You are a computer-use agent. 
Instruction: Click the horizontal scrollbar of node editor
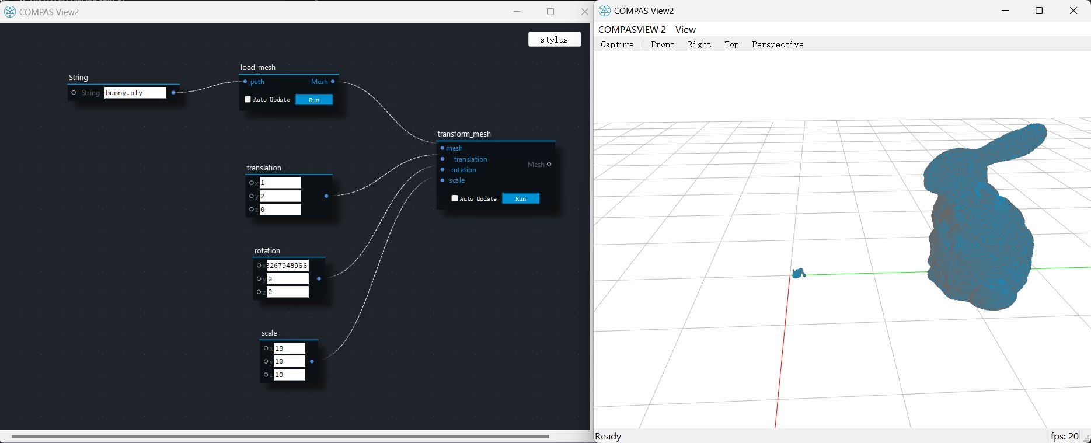click(280, 436)
